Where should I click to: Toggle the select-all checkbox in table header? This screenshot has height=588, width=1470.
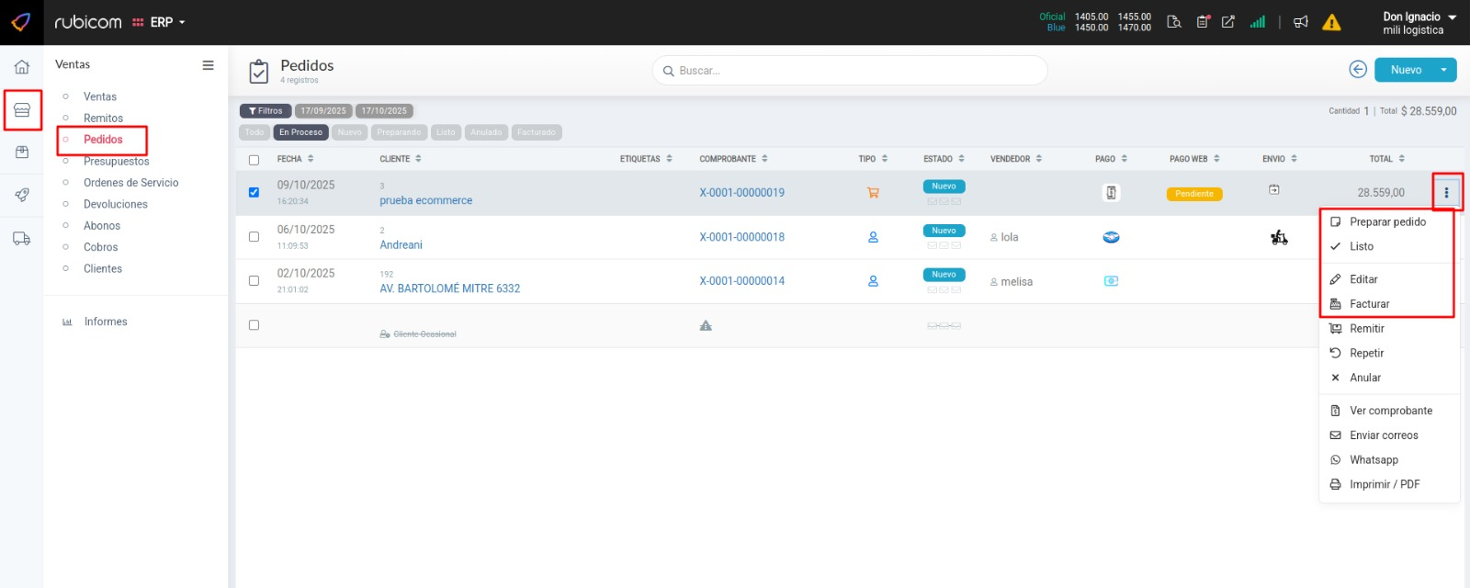click(x=254, y=160)
